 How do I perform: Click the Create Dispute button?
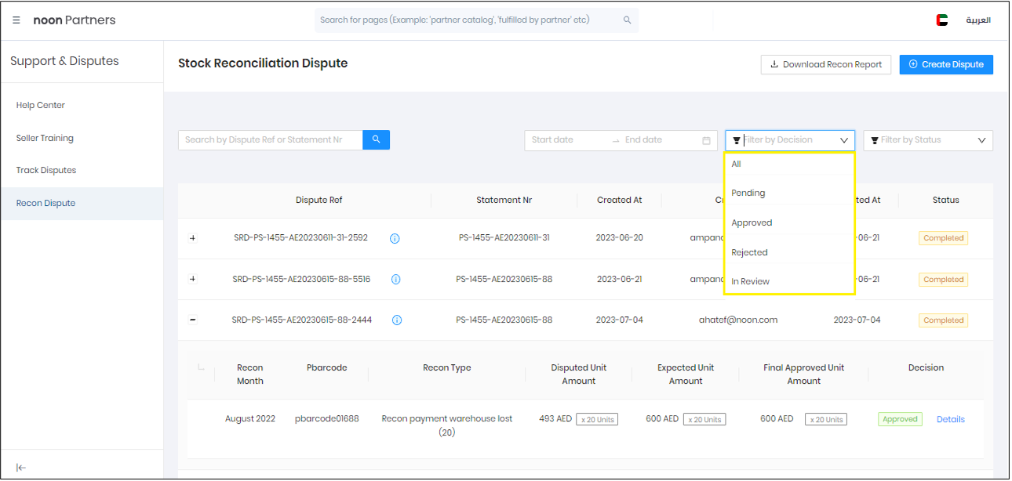coord(946,64)
